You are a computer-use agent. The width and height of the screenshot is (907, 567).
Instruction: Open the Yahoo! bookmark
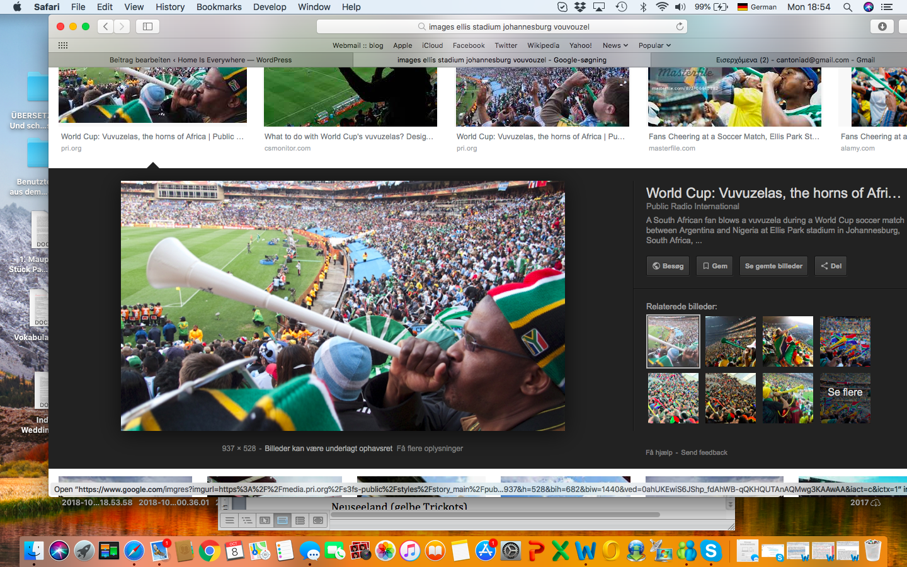580,45
